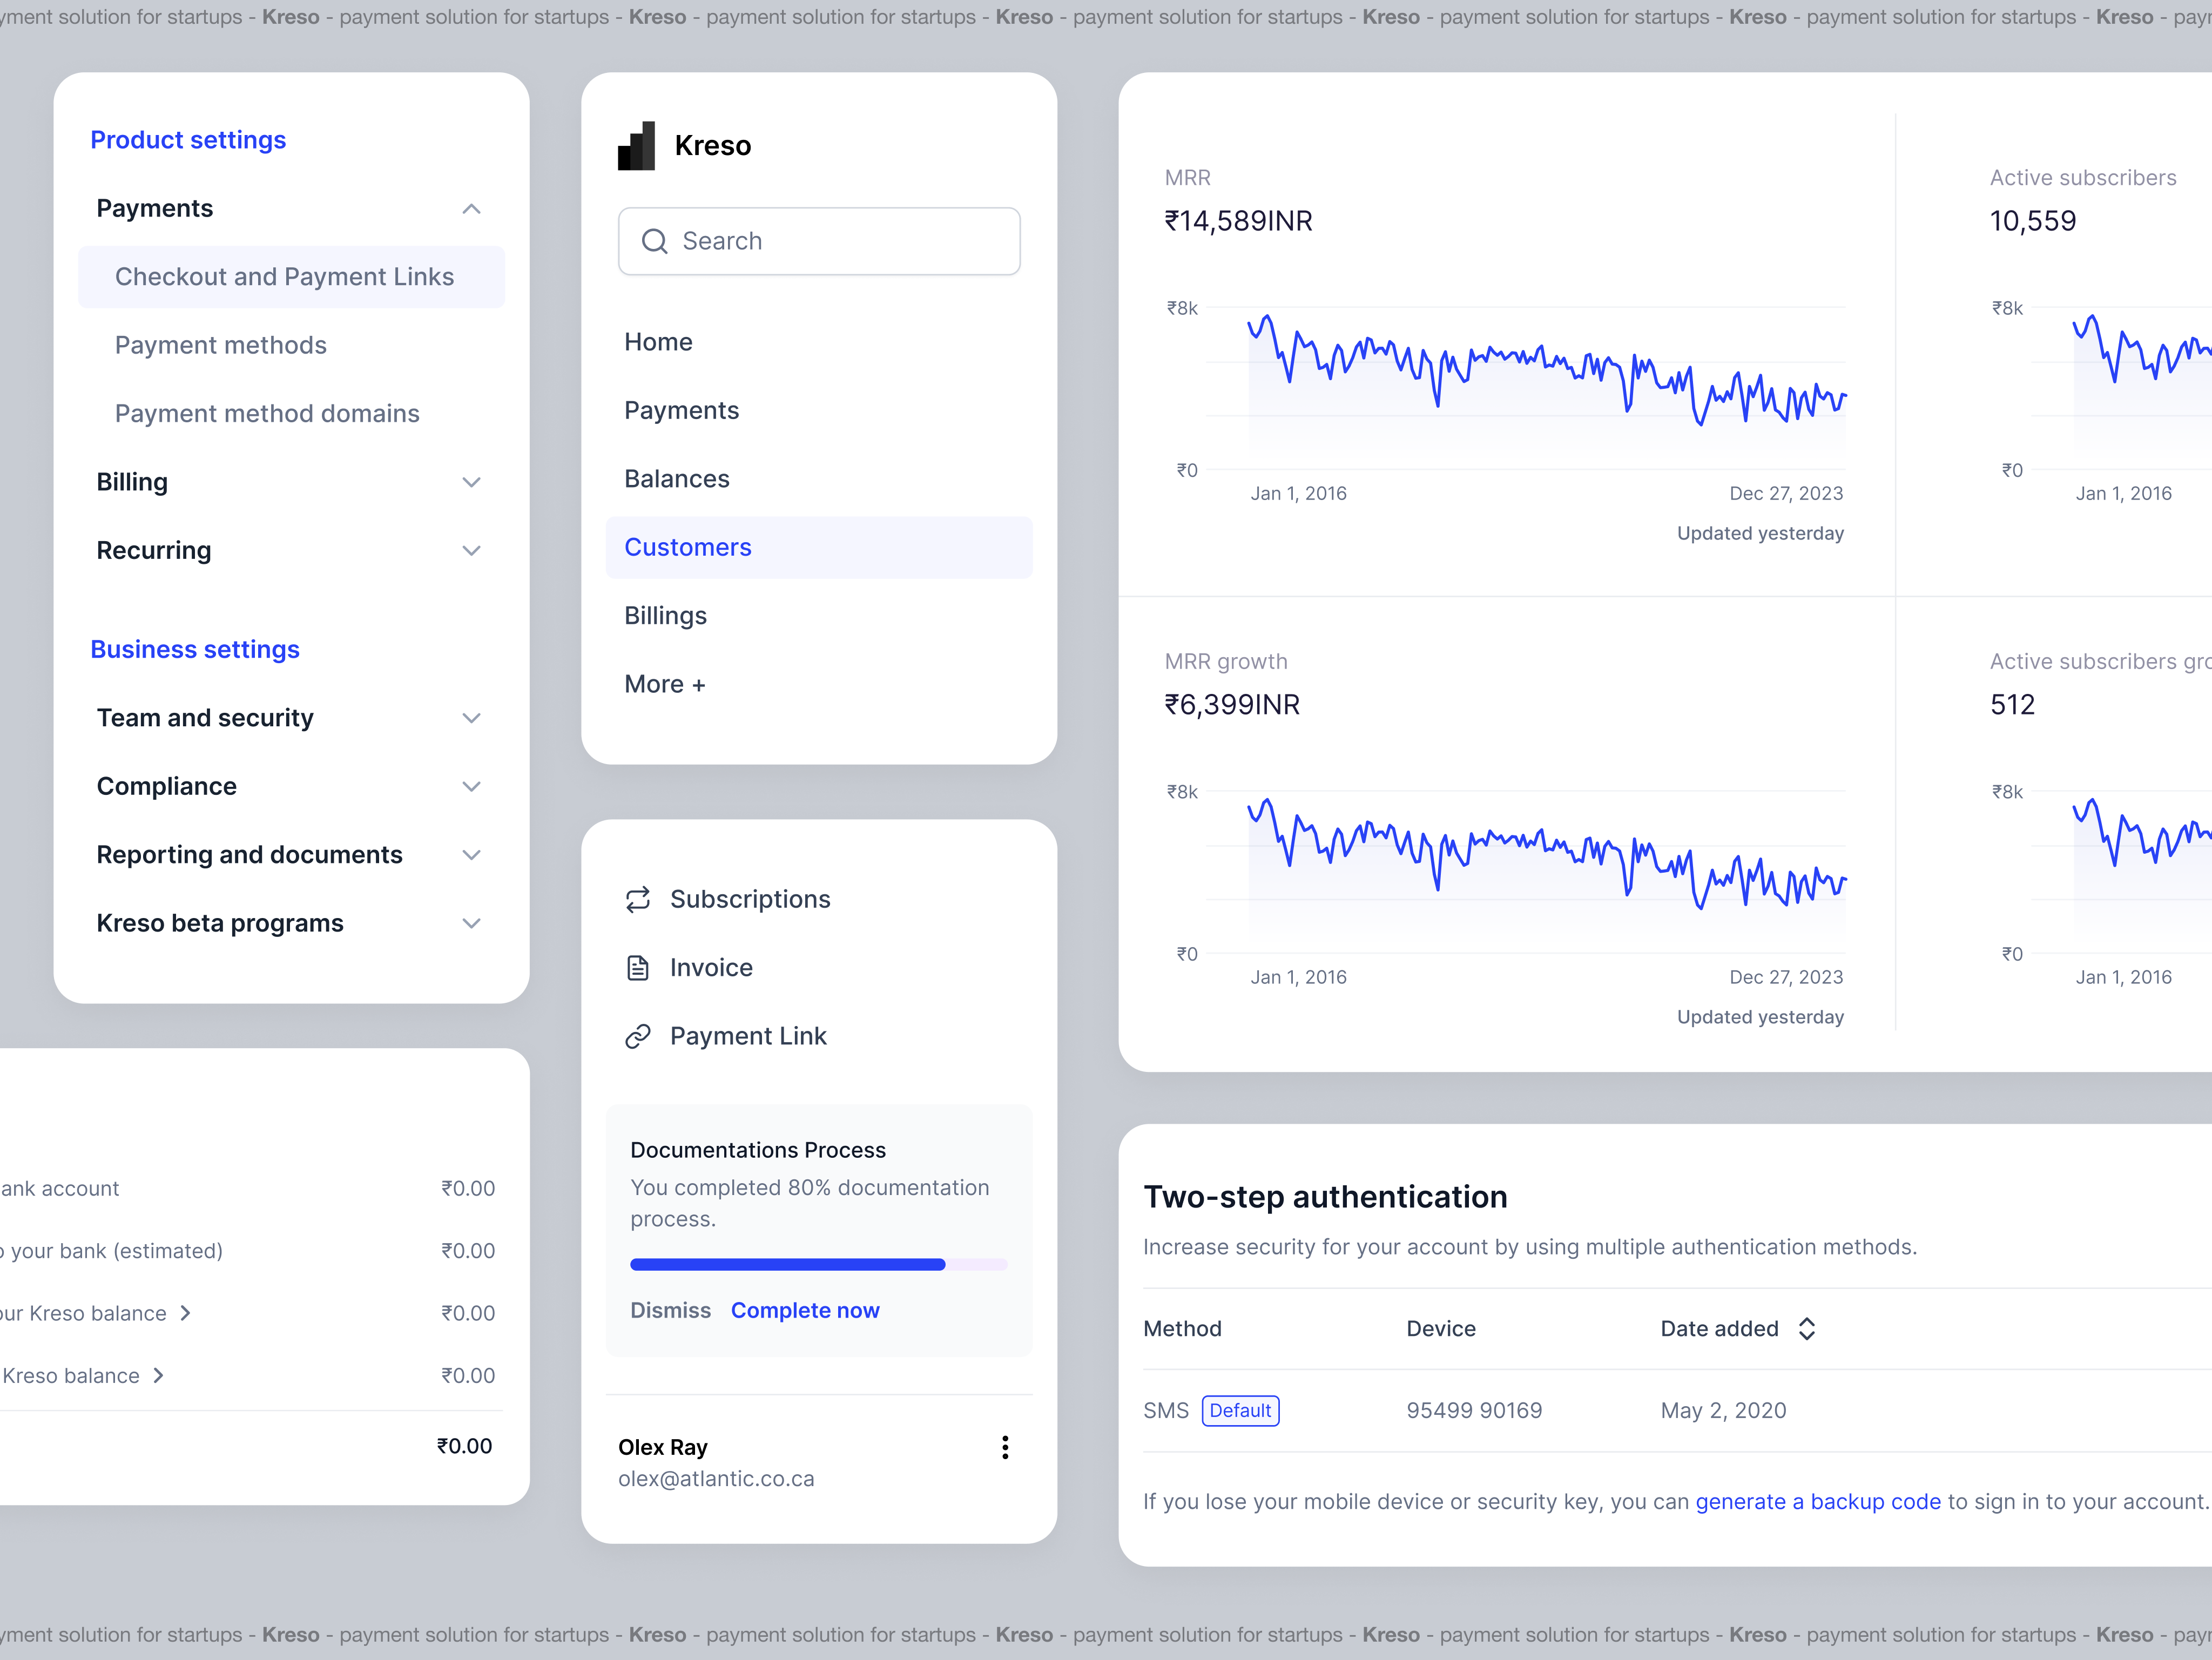Switch to the Balances page
The image size is (2212, 1660).
(x=677, y=478)
